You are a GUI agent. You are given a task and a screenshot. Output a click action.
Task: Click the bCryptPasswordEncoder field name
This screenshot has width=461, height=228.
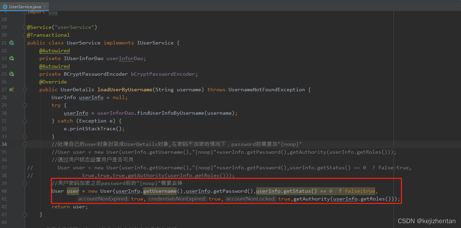(x=163, y=74)
